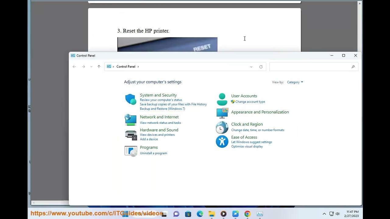
Task: Launch Microsoft Edge from the taskbar
Action: 200,214
